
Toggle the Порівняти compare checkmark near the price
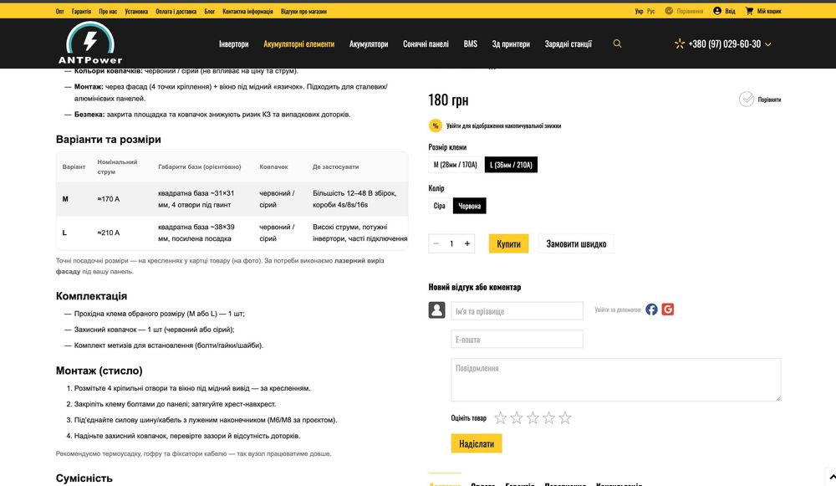click(747, 100)
